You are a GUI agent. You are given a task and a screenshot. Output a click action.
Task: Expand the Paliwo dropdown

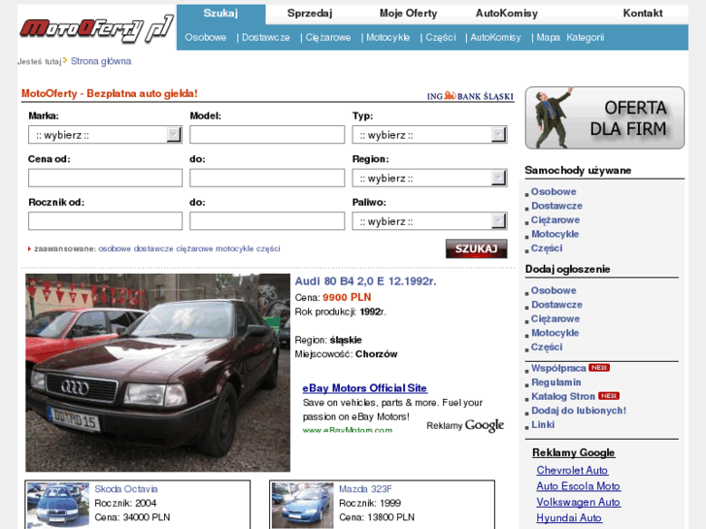pos(429,221)
